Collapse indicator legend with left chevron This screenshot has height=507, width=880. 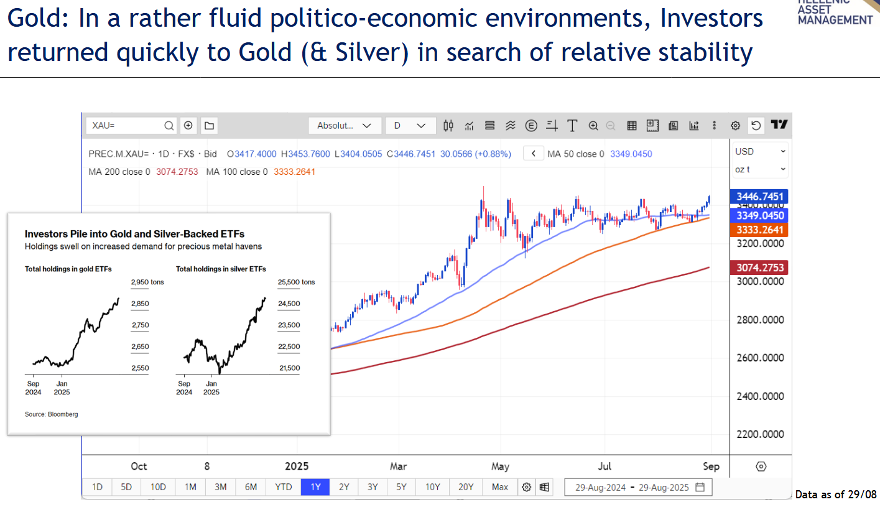click(x=534, y=154)
